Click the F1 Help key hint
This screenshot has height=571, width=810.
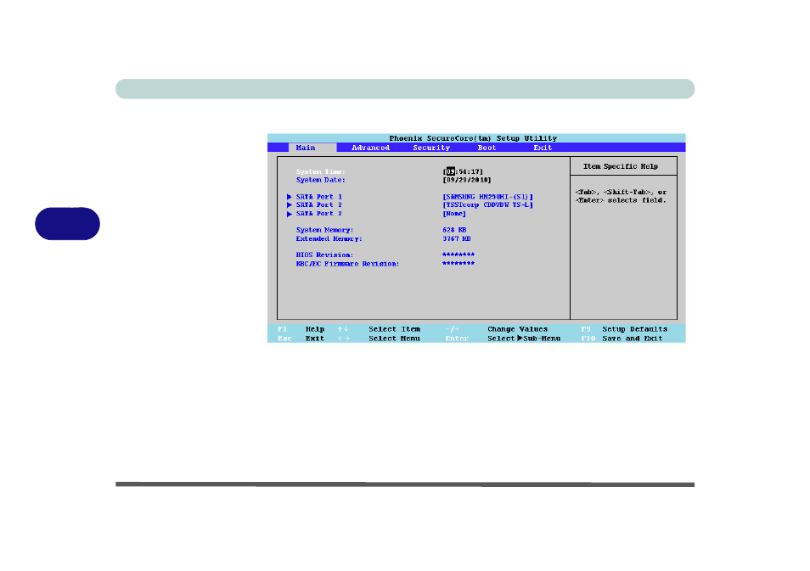point(301,329)
